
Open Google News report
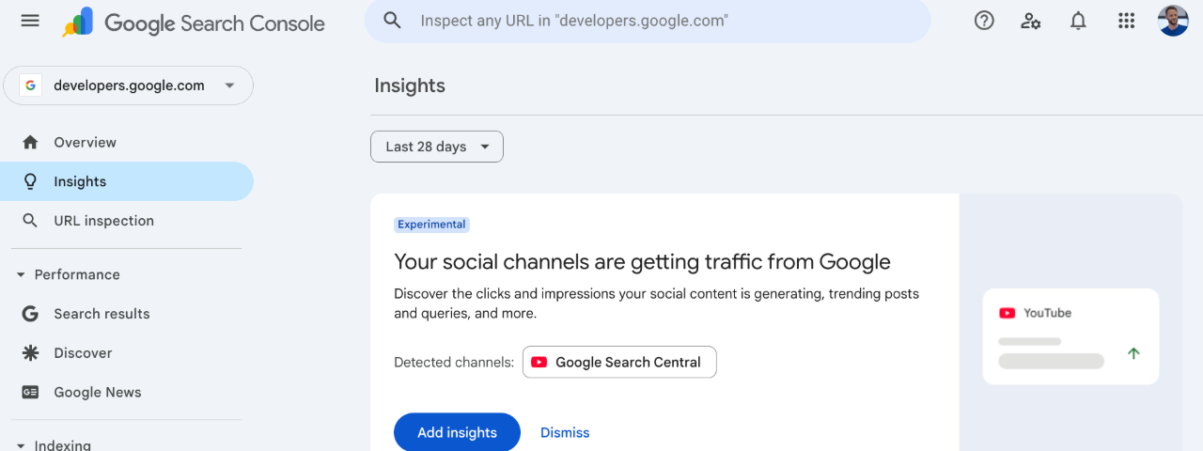click(127, 392)
